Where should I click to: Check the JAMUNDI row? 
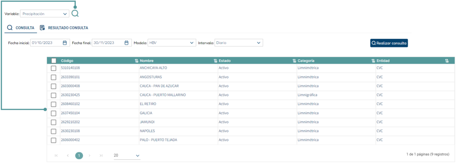53,122
